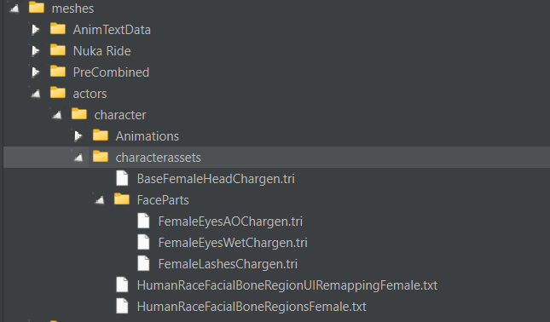Collapse the character folder arrow

pos(57,115)
